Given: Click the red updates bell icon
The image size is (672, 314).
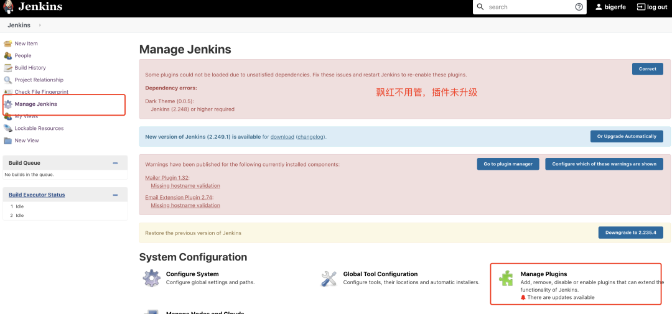Looking at the screenshot, I should coord(523,297).
